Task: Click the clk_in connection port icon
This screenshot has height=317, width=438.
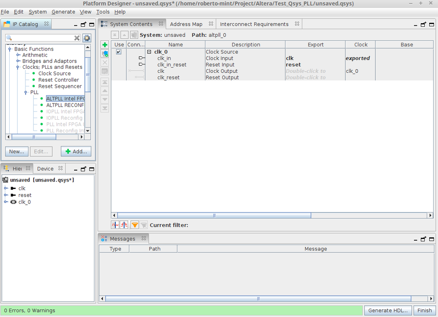Action: 142,58
